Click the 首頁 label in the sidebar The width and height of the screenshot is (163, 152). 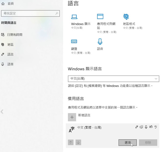point(11,4)
